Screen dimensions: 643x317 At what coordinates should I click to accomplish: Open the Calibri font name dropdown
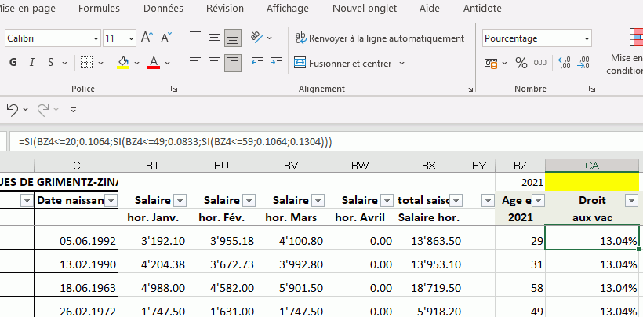tap(96, 38)
